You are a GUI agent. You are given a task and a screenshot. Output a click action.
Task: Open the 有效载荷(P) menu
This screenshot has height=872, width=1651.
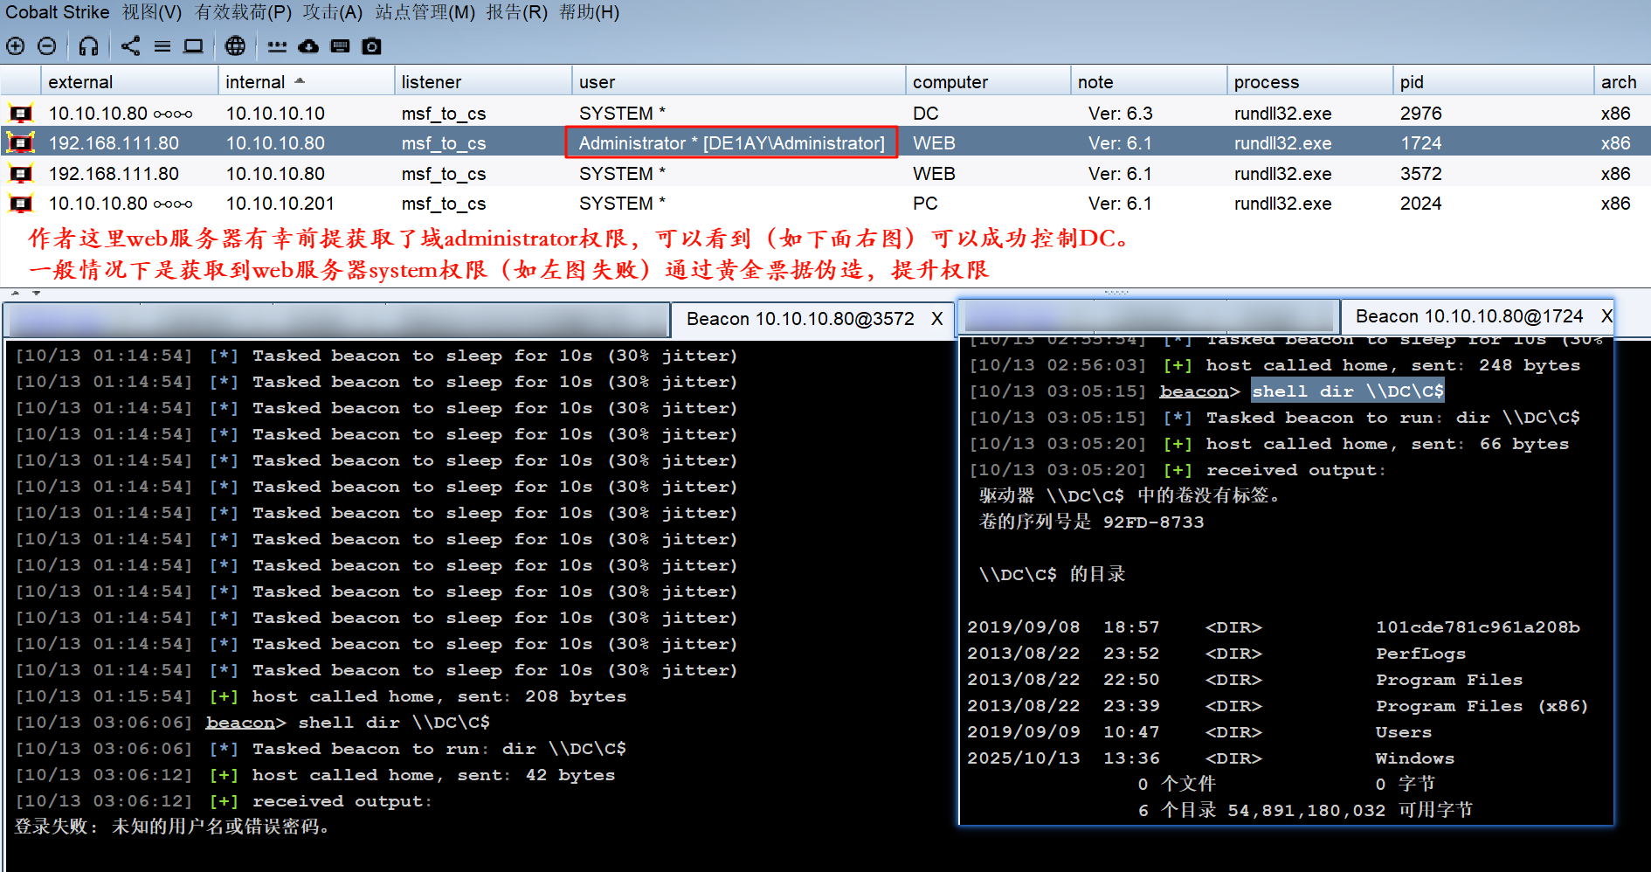click(243, 12)
